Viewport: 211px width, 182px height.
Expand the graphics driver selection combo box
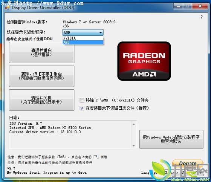pos(83,32)
